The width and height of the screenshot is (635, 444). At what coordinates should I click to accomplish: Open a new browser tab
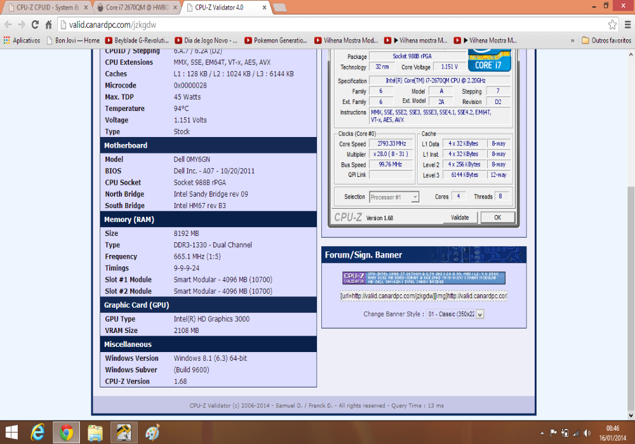280,7
